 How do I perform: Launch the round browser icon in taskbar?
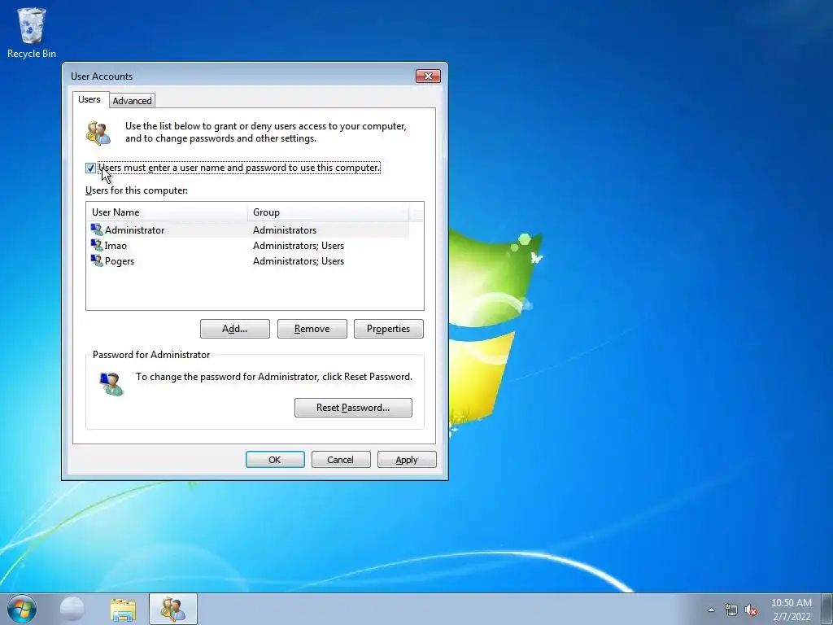72,609
